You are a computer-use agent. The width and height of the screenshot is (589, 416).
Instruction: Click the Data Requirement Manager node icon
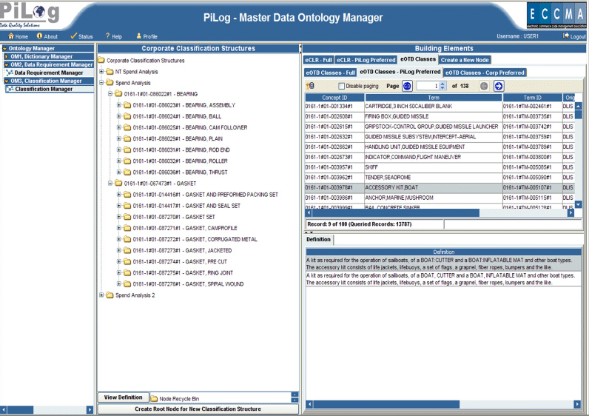[x=10, y=73]
